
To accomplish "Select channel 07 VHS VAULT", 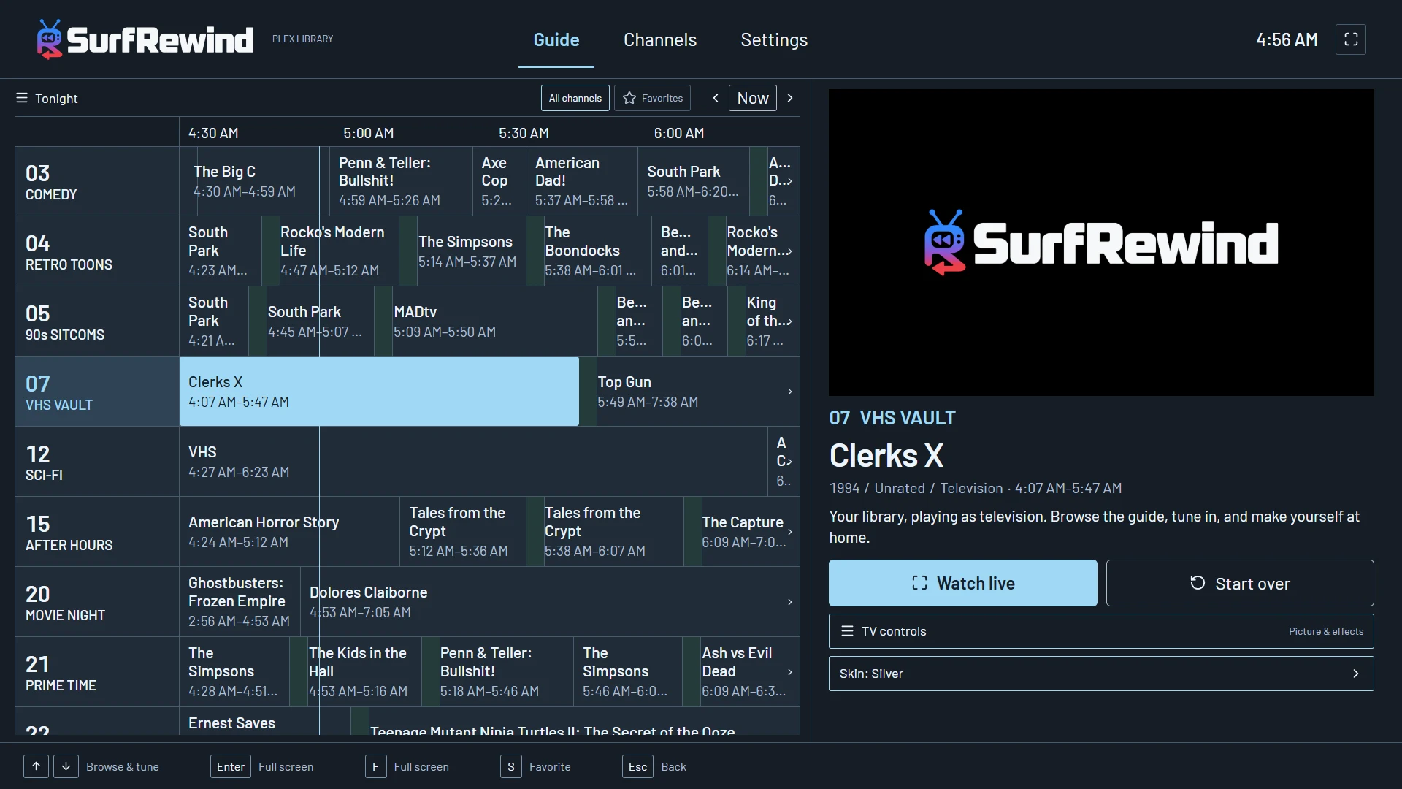I will 97,392.
